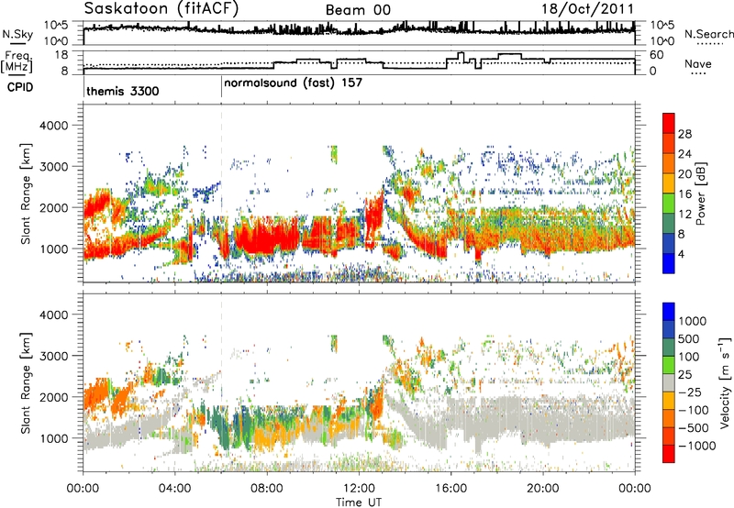Image resolution: width=734 pixels, height=508 pixels.
Task: Click the date "18/Oct/2011"
Action: click(x=588, y=9)
